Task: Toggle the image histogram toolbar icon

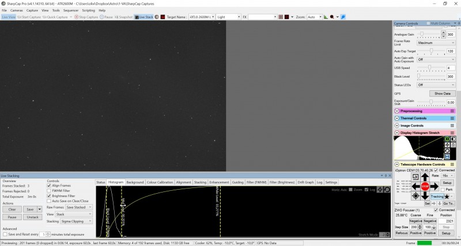Action: pos(326,17)
